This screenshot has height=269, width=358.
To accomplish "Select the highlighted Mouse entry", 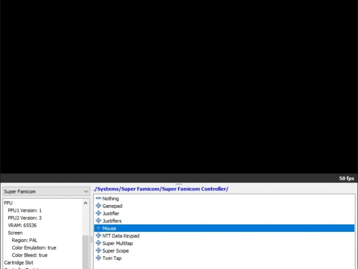I will tap(224, 228).
